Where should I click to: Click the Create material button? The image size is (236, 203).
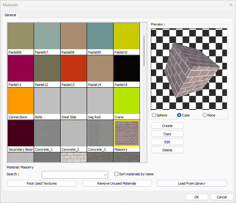pyautogui.click(x=167, y=126)
